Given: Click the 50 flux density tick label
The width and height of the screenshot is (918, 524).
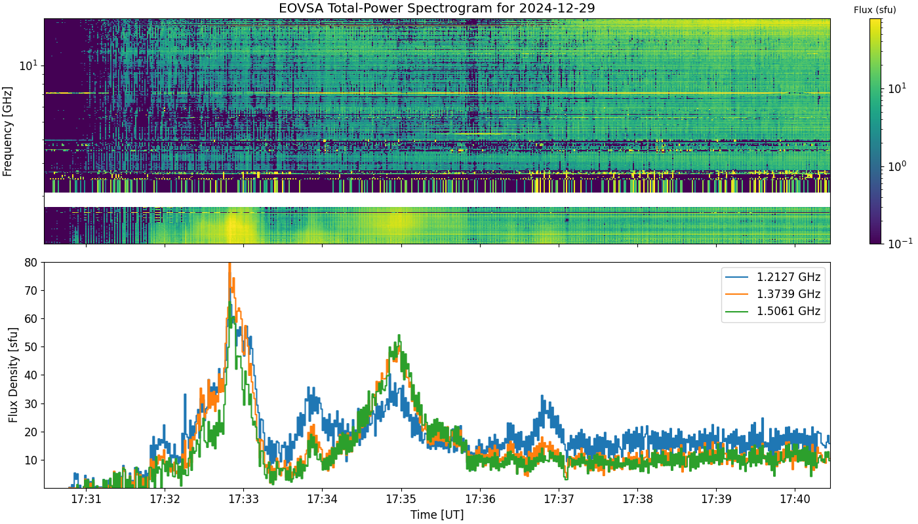Looking at the screenshot, I should coord(32,347).
